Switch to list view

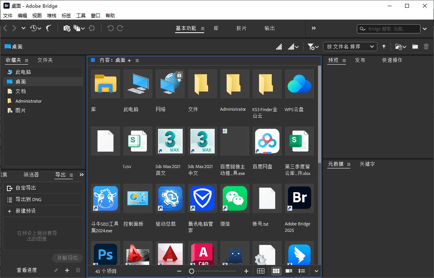302,271
